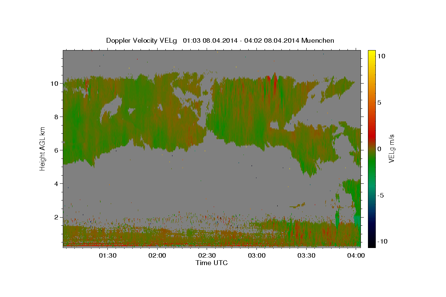Click the 04:00 time tick label
446x297 pixels.
pyautogui.click(x=356, y=256)
